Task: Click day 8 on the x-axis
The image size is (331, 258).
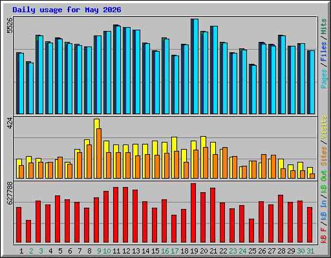Action: [89, 251]
